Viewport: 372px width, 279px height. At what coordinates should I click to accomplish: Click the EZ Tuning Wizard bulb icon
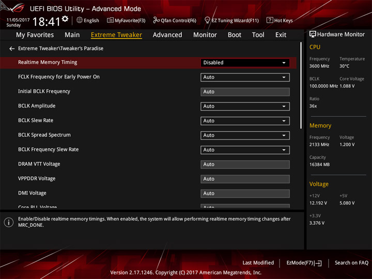(207, 20)
